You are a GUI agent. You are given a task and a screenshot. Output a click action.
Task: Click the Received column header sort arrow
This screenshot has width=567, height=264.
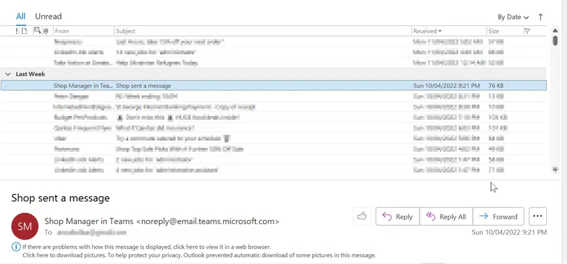coord(440,31)
